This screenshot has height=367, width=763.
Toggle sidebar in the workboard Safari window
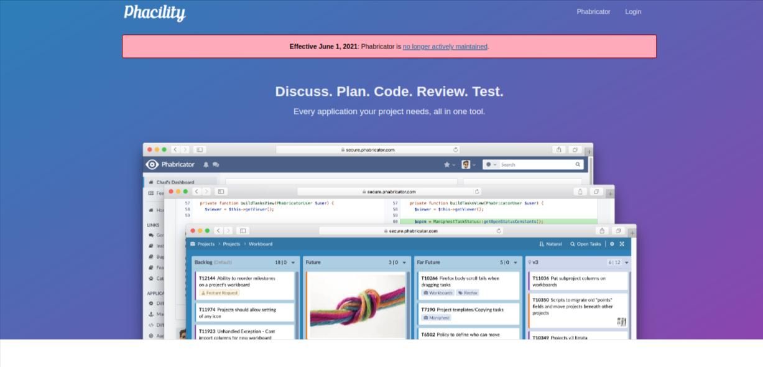point(243,231)
